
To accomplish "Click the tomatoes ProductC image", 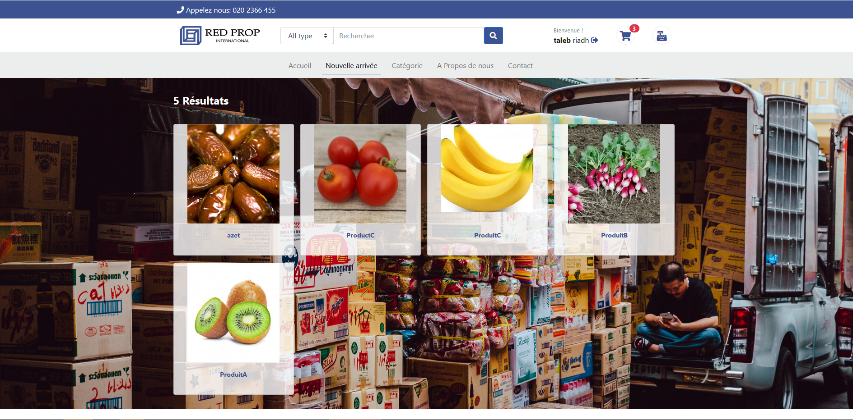I will [x=360, y=174].
